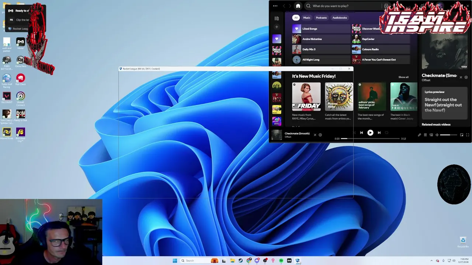472x265 pixels.
Task: Open New Music Friday playlist cover
Action: (306, 96)
